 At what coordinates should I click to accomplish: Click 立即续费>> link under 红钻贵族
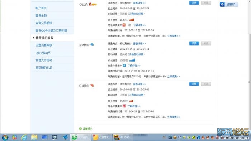coord(174,117)
